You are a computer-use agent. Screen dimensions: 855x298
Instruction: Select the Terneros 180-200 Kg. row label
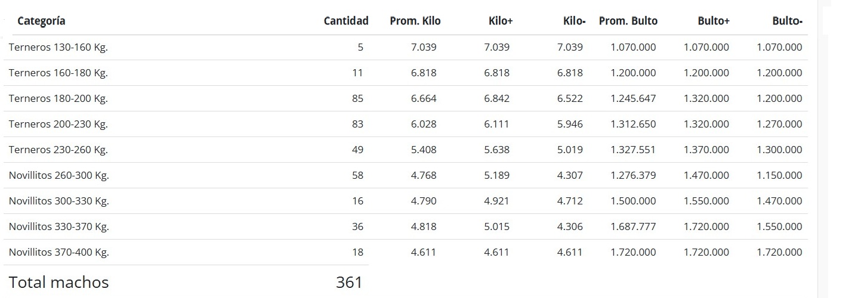click(x=58, y=98)
